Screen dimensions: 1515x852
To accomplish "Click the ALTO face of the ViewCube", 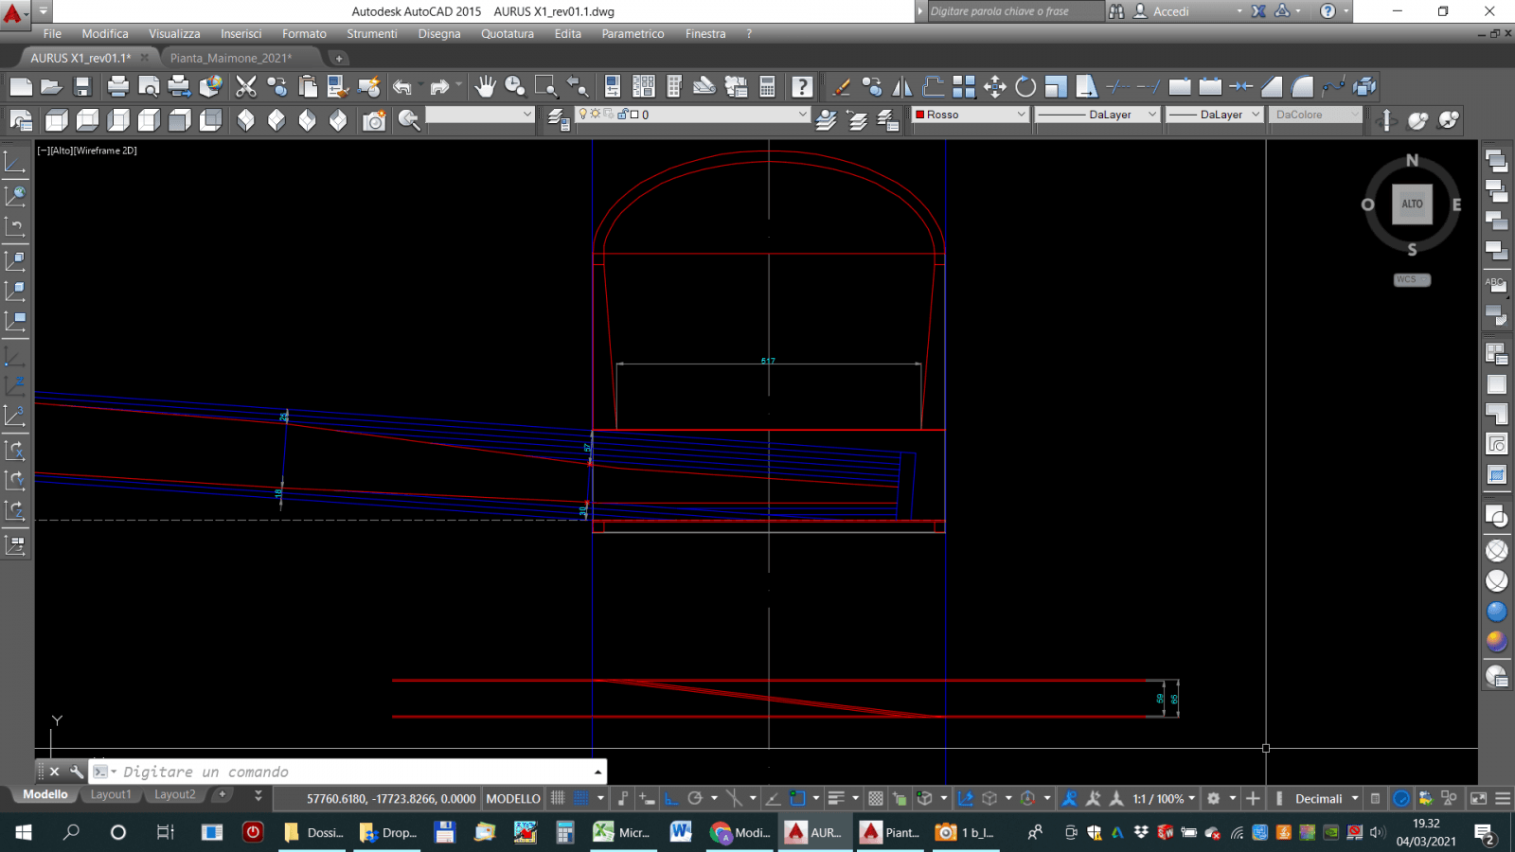I will click(x=1412, y=204).
